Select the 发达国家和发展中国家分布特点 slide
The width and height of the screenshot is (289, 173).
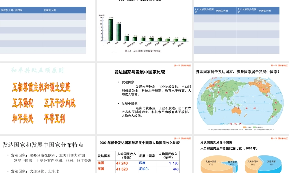pyautogui.click(x=48, y=155)
